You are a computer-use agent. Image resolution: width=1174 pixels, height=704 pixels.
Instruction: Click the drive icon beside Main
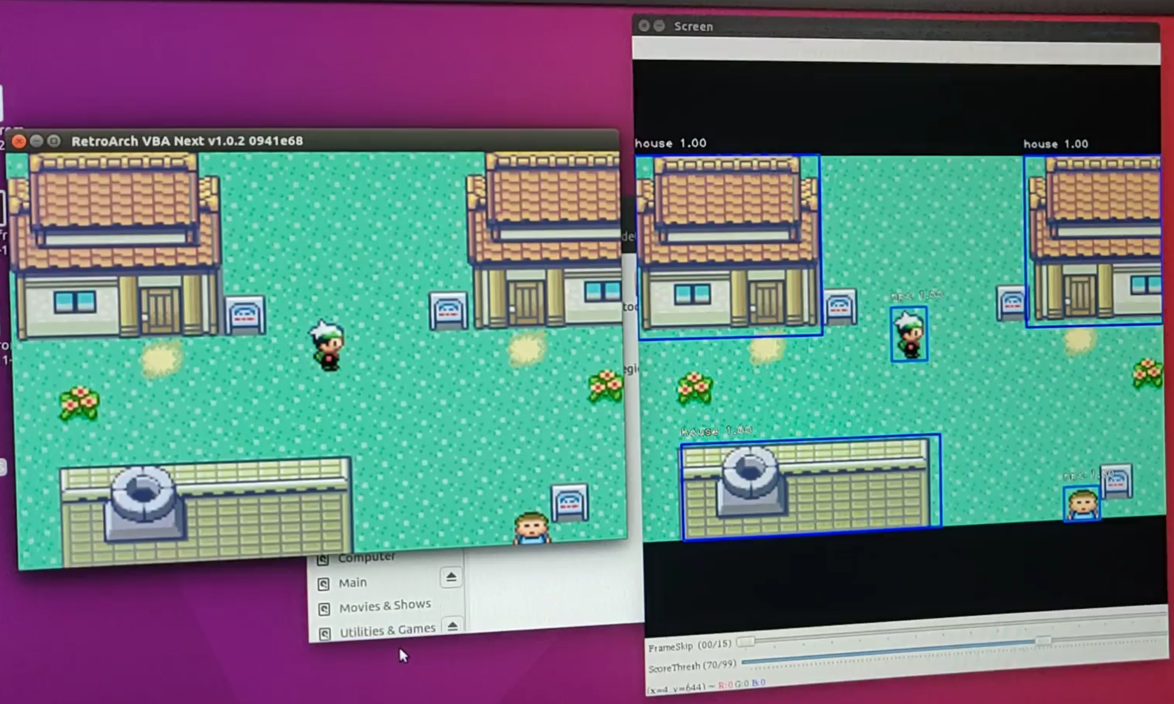pos(324,584)
